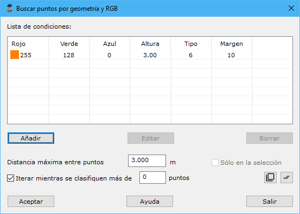This screenshot has height=214, width=300.
Task: Click the double checkmark icon button
Action: [x=286, y=177]
